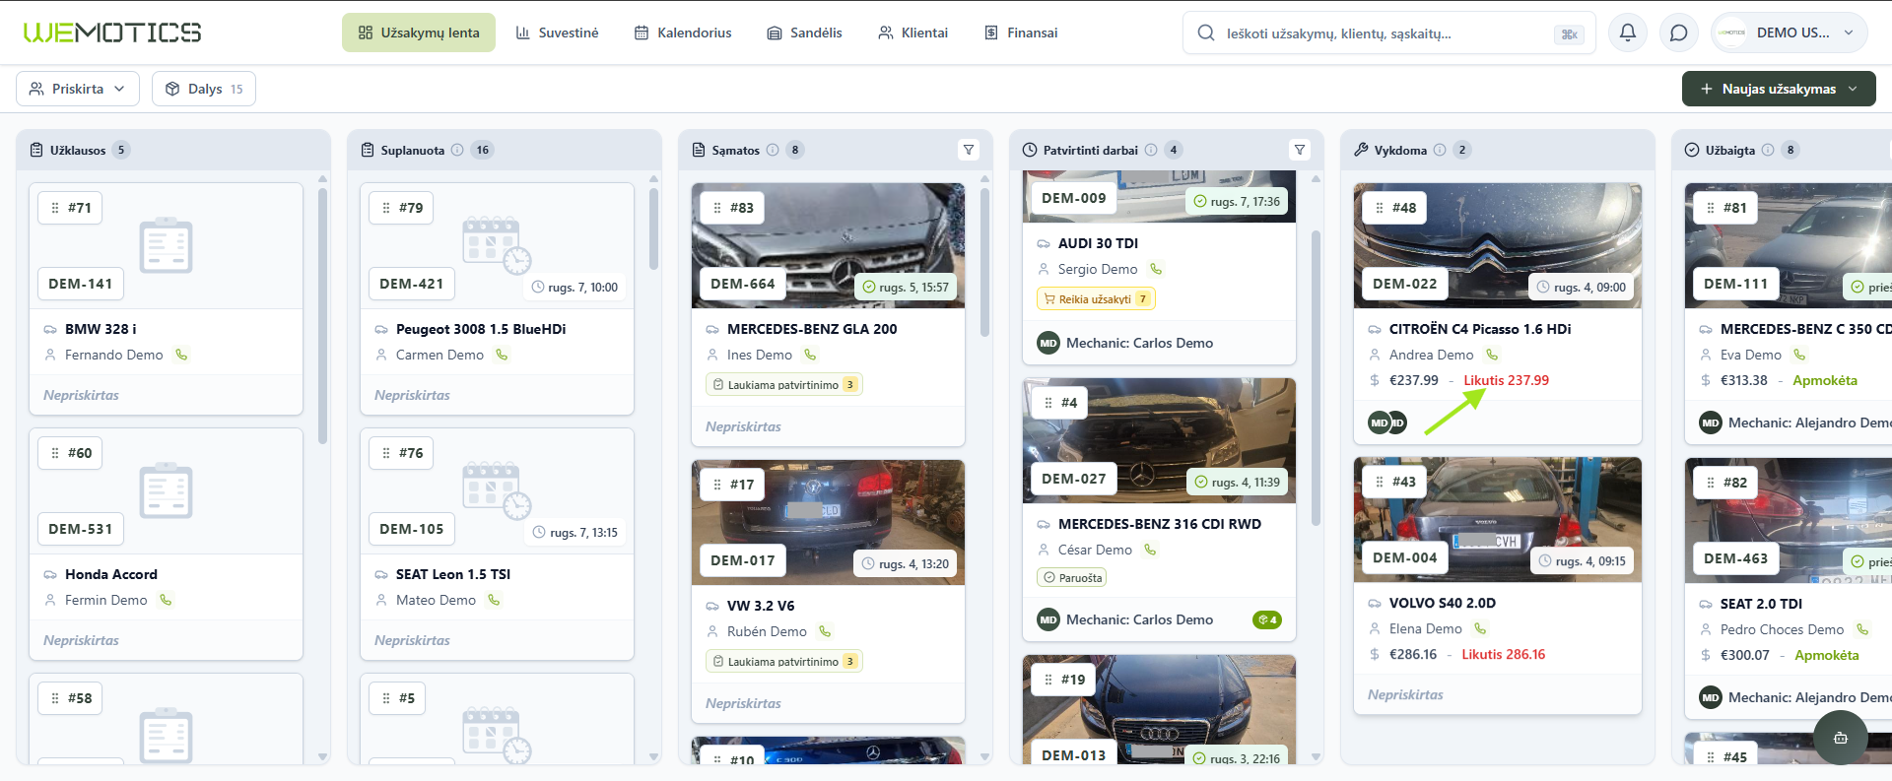Screen dimensions: 1892x781
Task: Click the mechanic avatars on the DEM-022 card
Action: tap(1387, 423)
